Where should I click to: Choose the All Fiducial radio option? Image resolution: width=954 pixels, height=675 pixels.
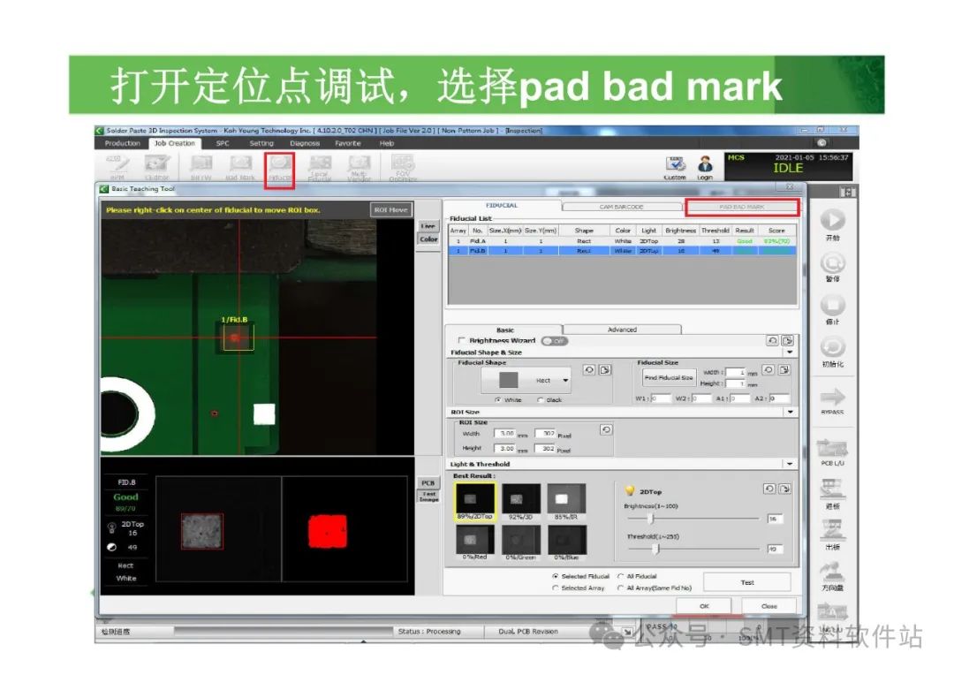621,576
